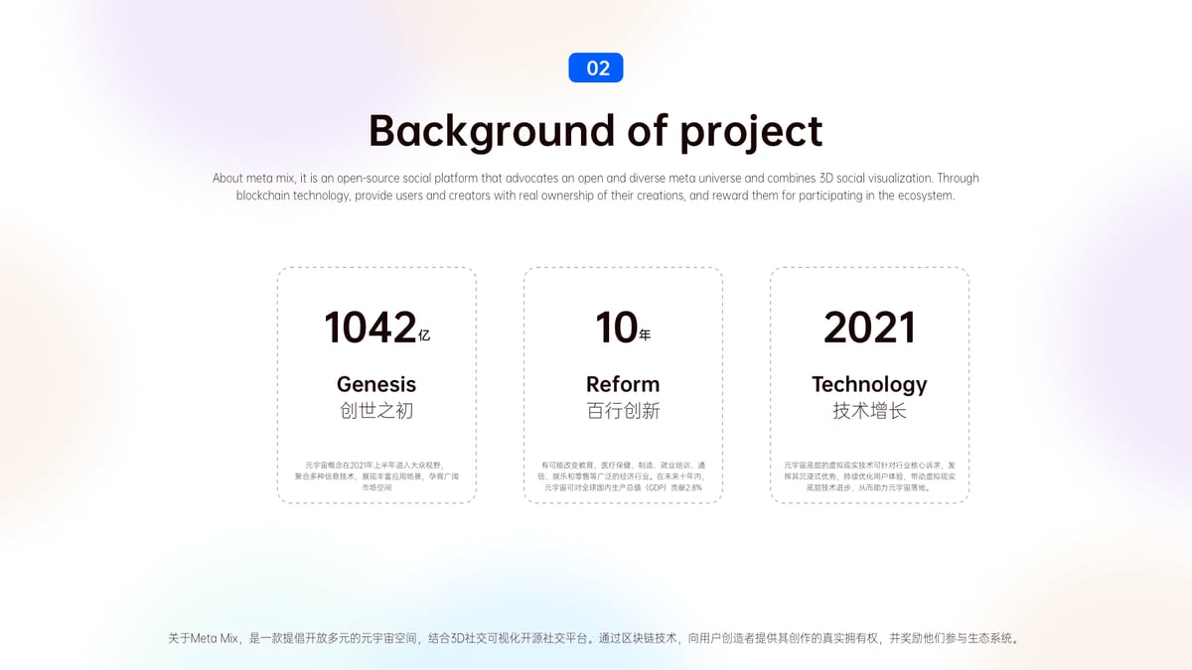Select the Chinese footer text about Meta Mix

coord(596,638)
